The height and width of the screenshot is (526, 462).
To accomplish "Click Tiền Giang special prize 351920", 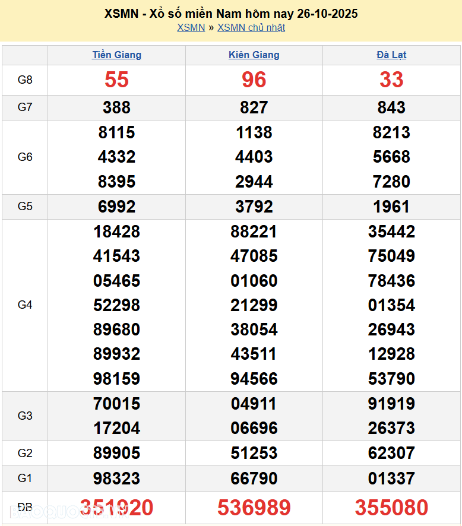I will click(116, 508).
